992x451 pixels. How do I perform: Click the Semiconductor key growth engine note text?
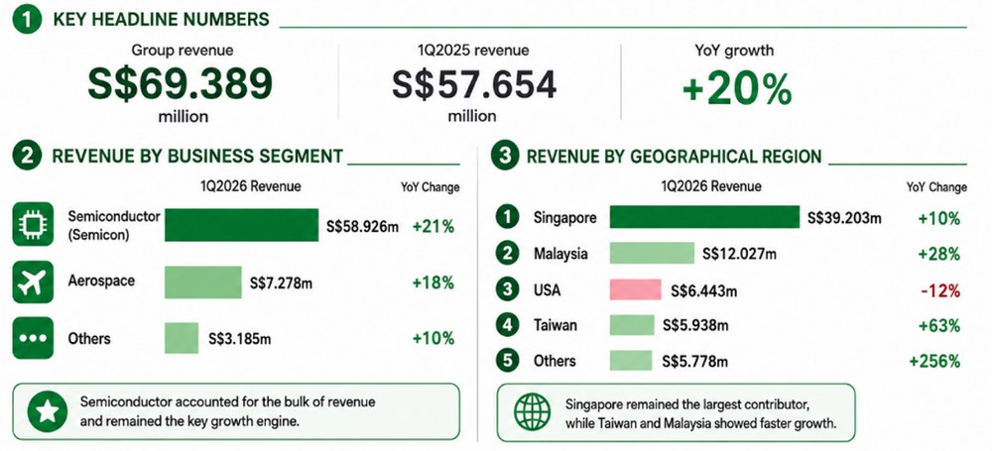click(228, 411)
